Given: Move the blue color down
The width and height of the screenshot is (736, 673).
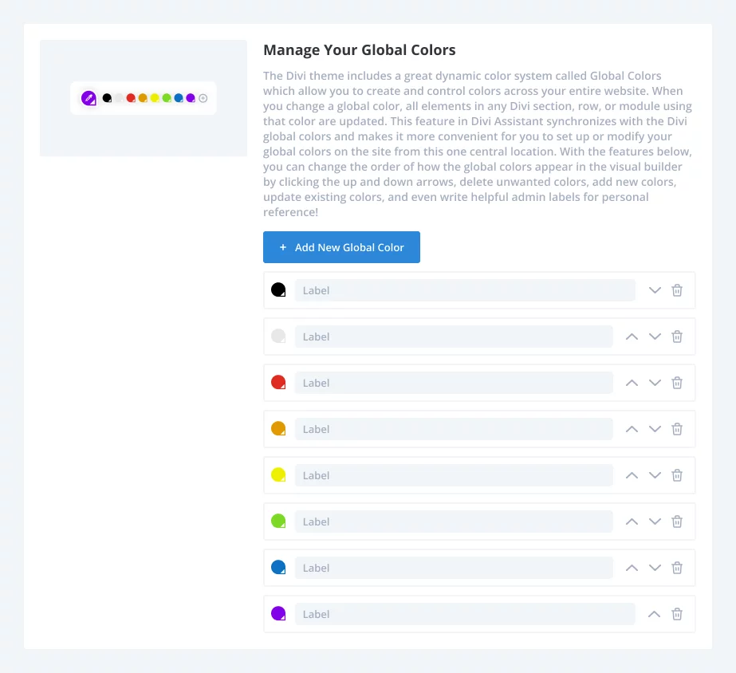Looking at the screenshot, I should 655,568.
